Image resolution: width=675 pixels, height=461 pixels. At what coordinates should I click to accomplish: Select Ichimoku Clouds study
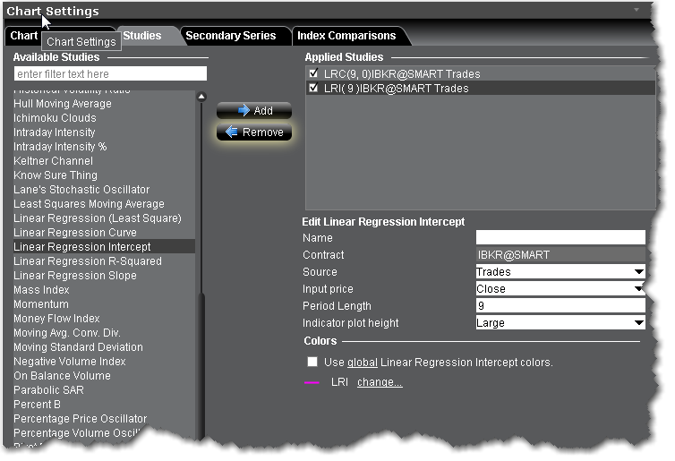click(x=55, y=118)
